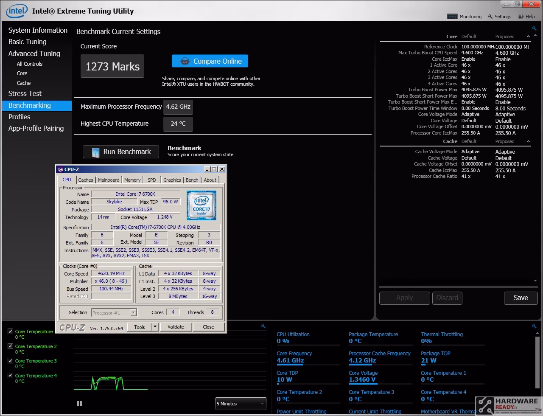543x416 pixels.
Task: Open CPU-Z Tools dropdown arrow
Action: coord(155,327)
